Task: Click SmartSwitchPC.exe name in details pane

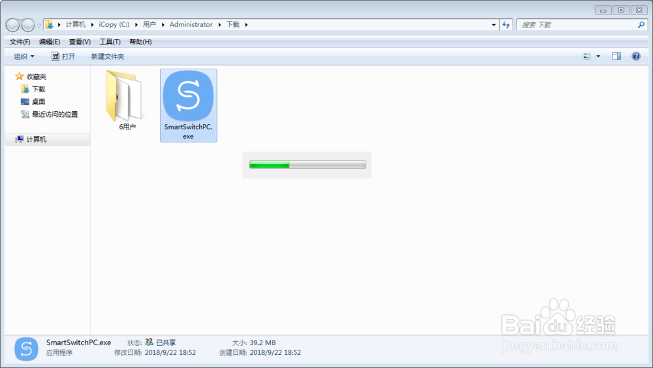Action: click(78, 343)
